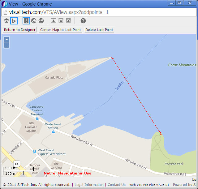Click Web VTS Pro Plus version text
The image size is (198, 189).
tap(149, 185)
